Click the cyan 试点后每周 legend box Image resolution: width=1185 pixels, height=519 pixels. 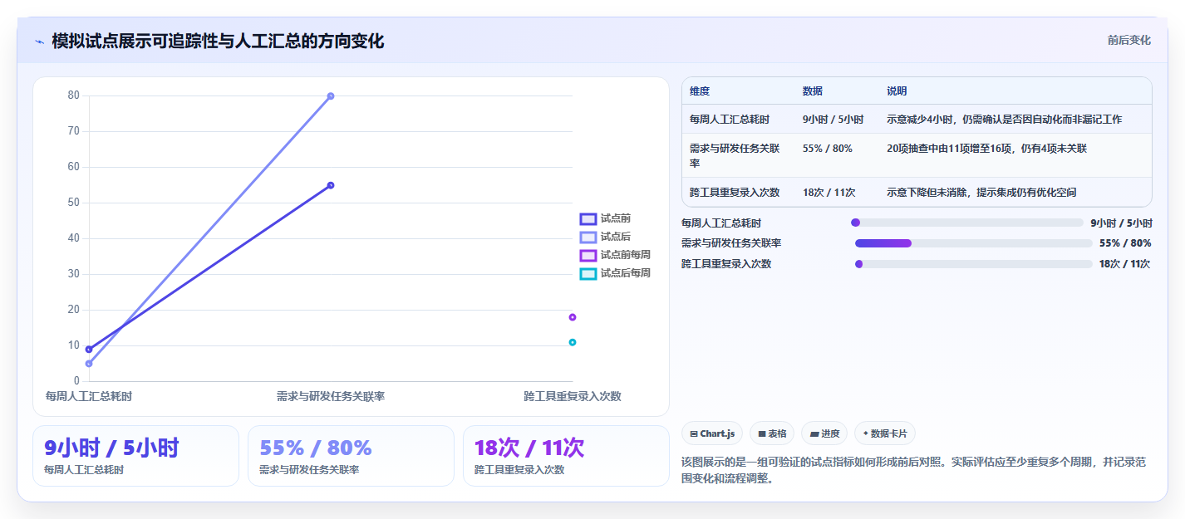click(x=588, y=273)
